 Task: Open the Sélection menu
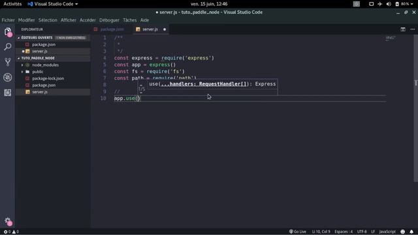pyautogui.click(x=48, y=20)
